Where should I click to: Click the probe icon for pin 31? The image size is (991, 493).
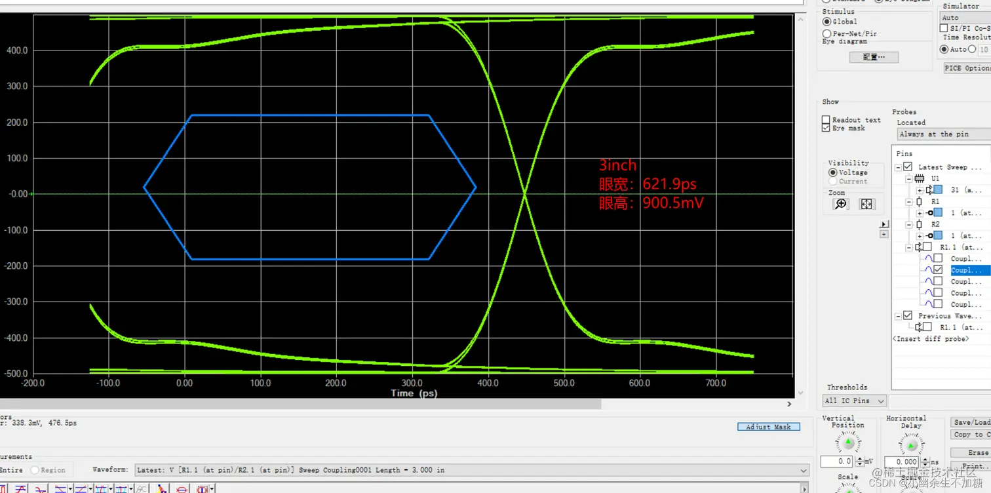[x=929, y=190]
